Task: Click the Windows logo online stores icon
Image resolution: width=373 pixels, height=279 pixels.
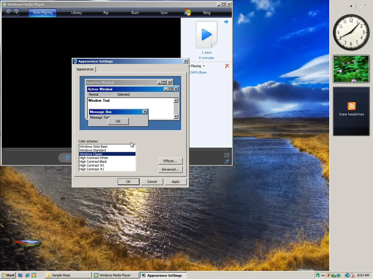Action: (188, 12)
